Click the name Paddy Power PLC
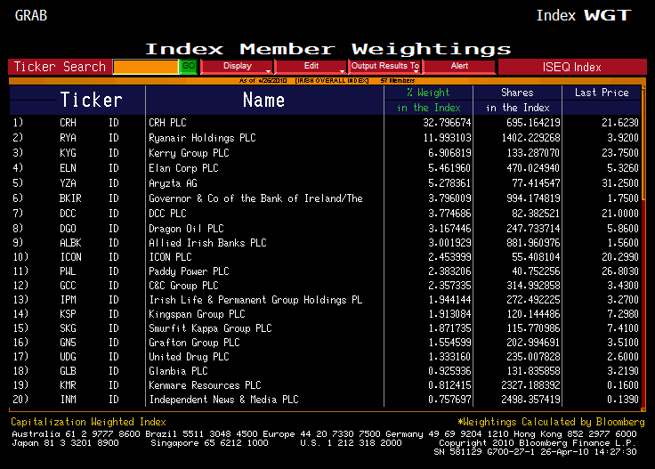 click(x=189, y=271)
